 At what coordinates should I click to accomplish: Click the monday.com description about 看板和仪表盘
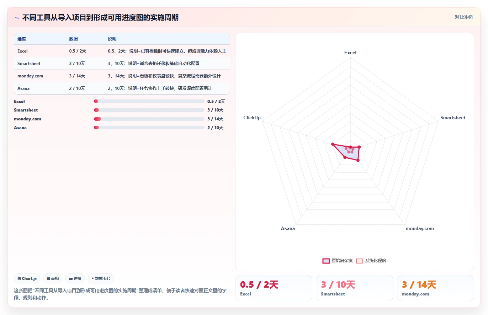click(x=164, y=76)
